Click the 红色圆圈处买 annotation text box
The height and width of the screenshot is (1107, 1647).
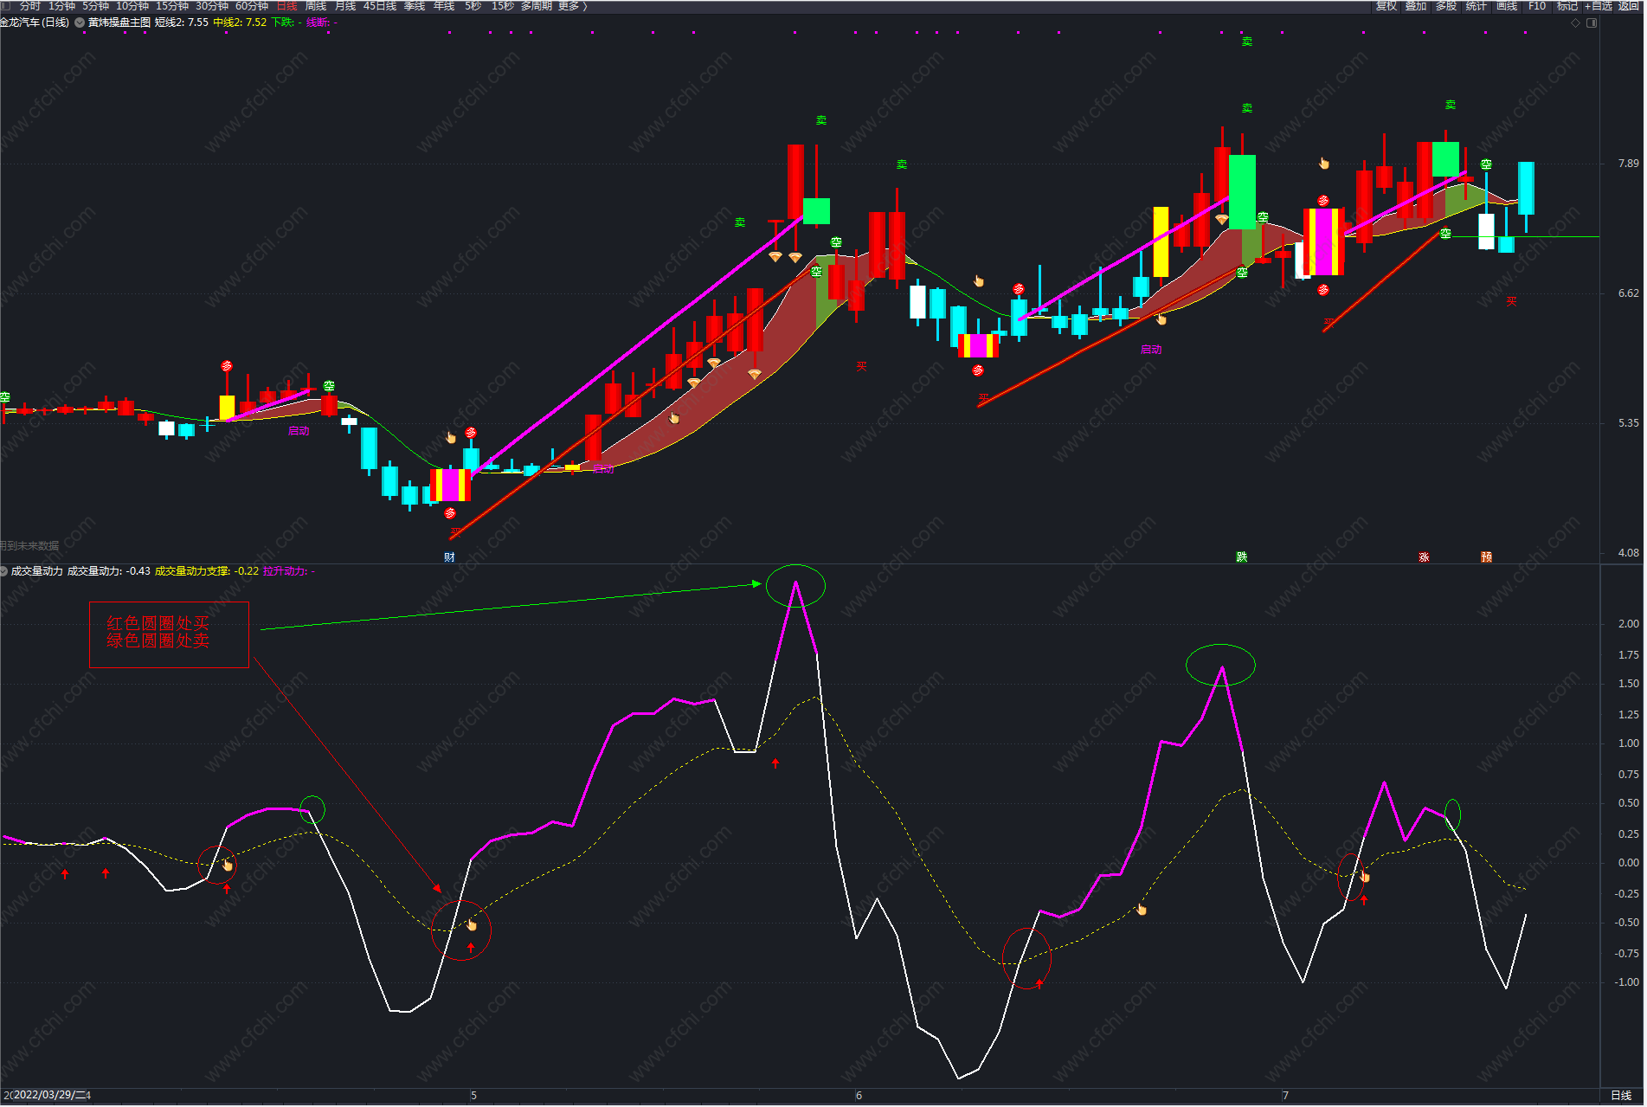tap(169, 634)
